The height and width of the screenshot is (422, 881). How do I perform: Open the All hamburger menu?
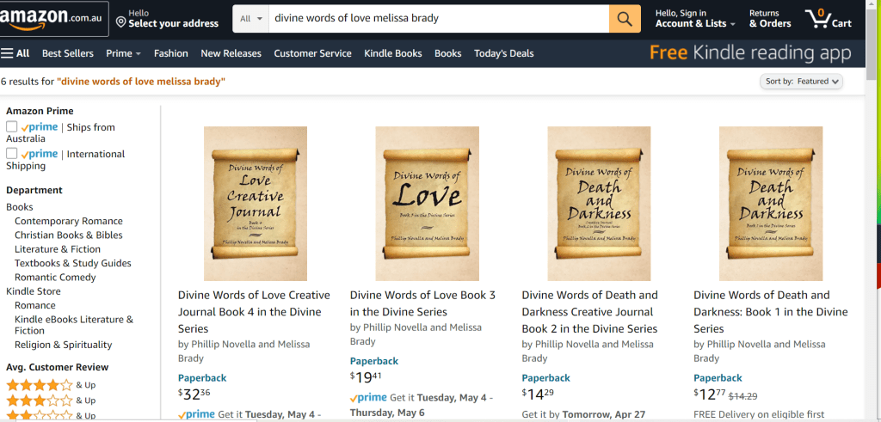pos(15,53)
